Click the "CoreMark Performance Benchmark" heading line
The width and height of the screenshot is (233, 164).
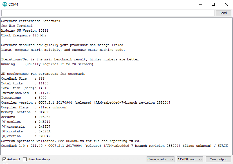31,21
